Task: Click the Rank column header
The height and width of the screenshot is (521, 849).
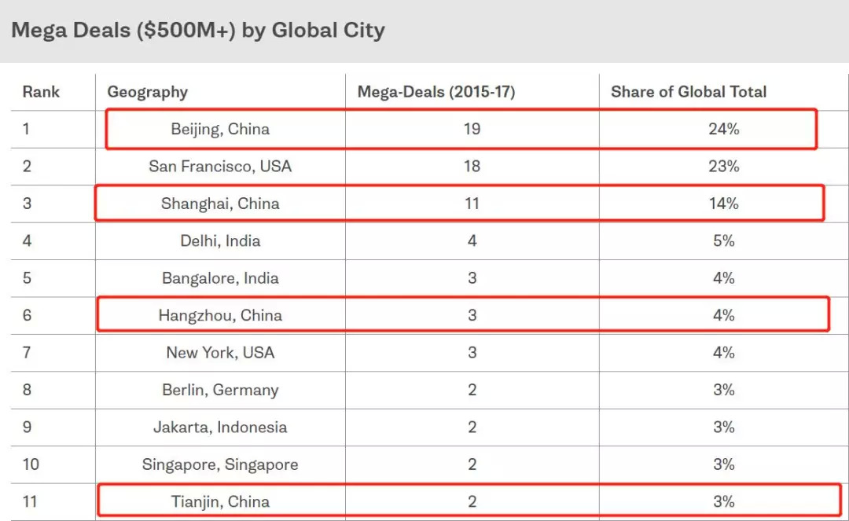Action: click(41, 92)
